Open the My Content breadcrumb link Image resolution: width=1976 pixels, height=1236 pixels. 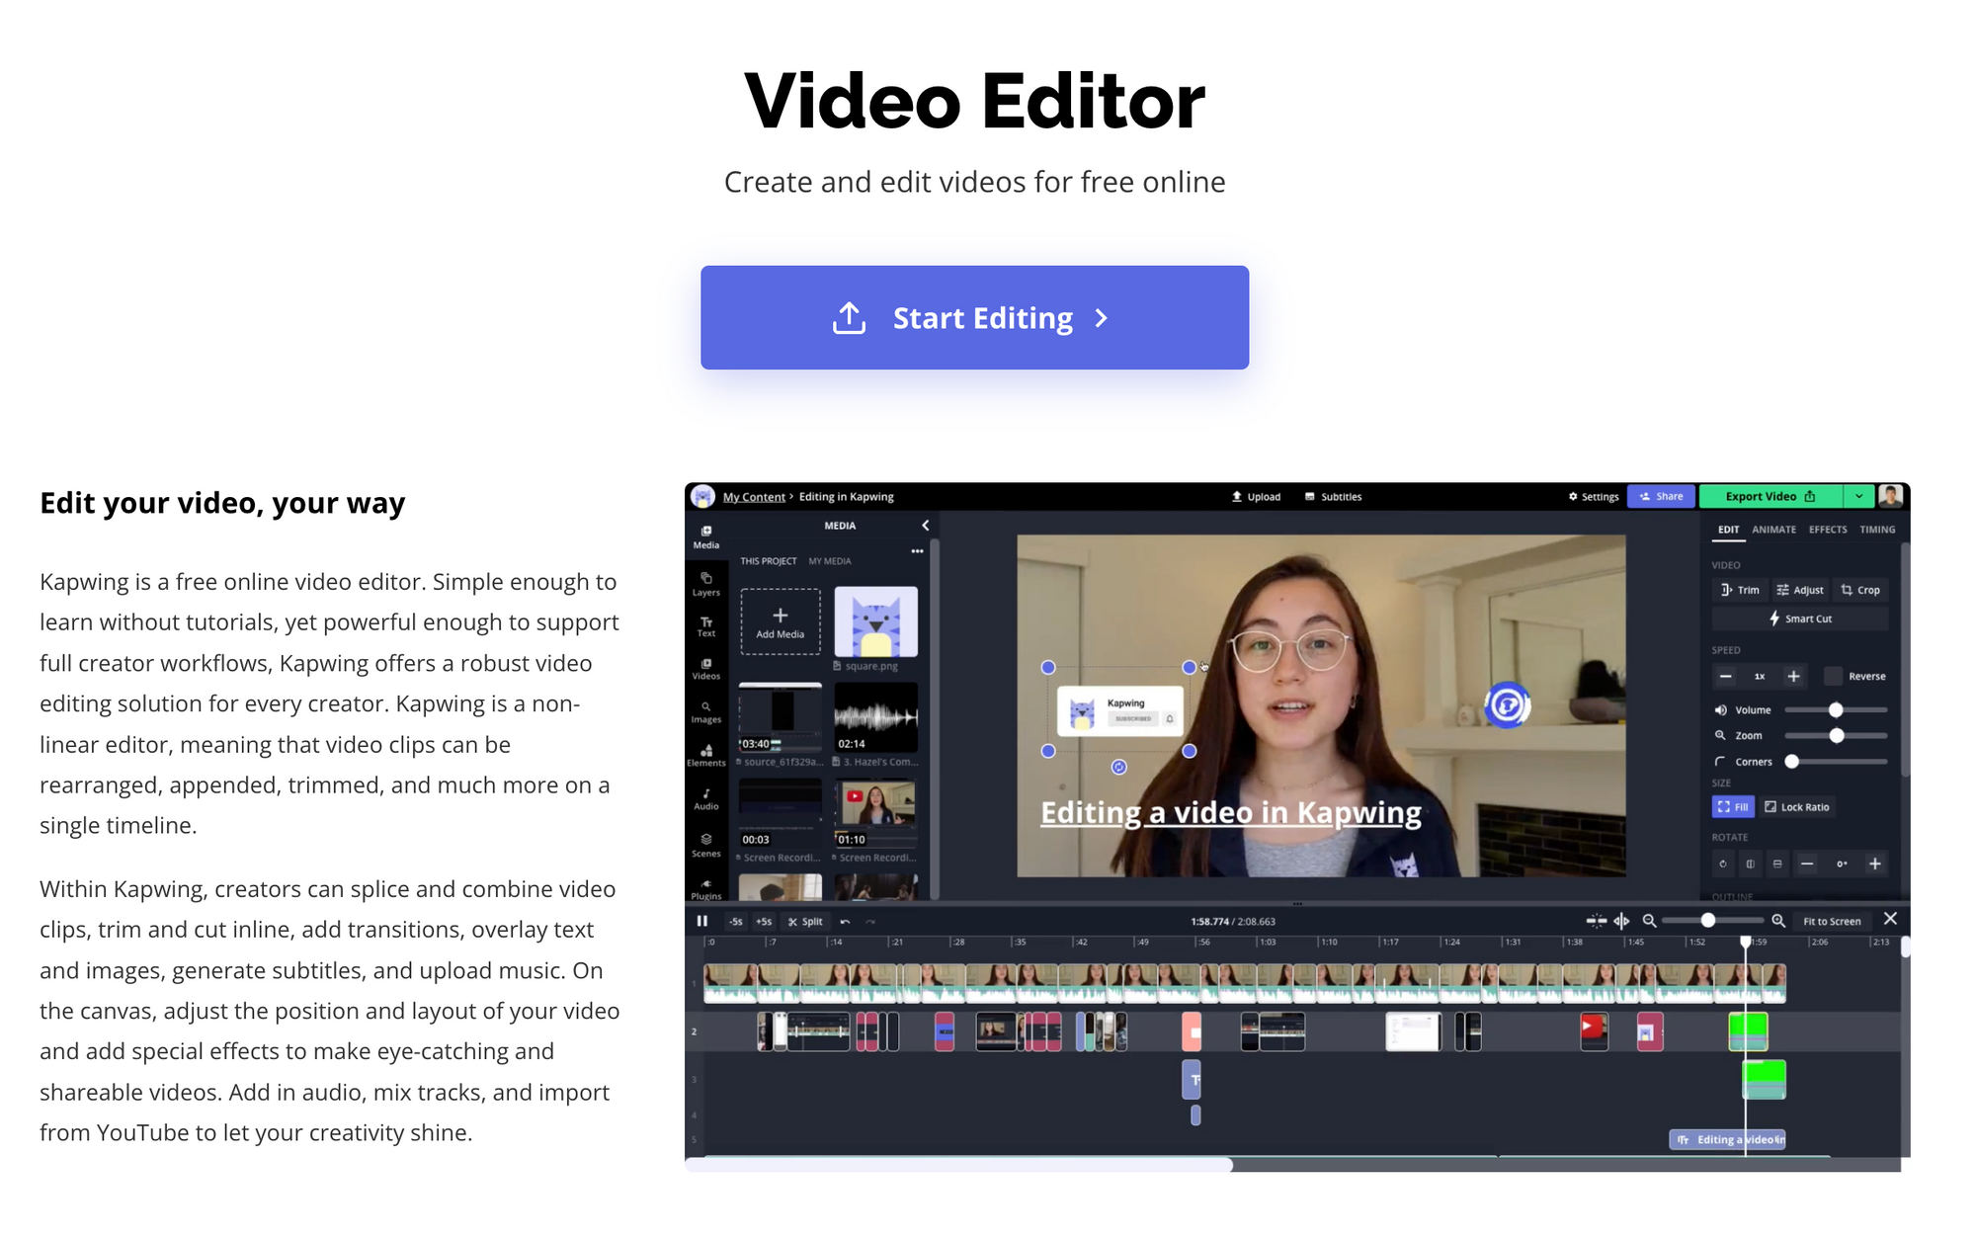753,497
